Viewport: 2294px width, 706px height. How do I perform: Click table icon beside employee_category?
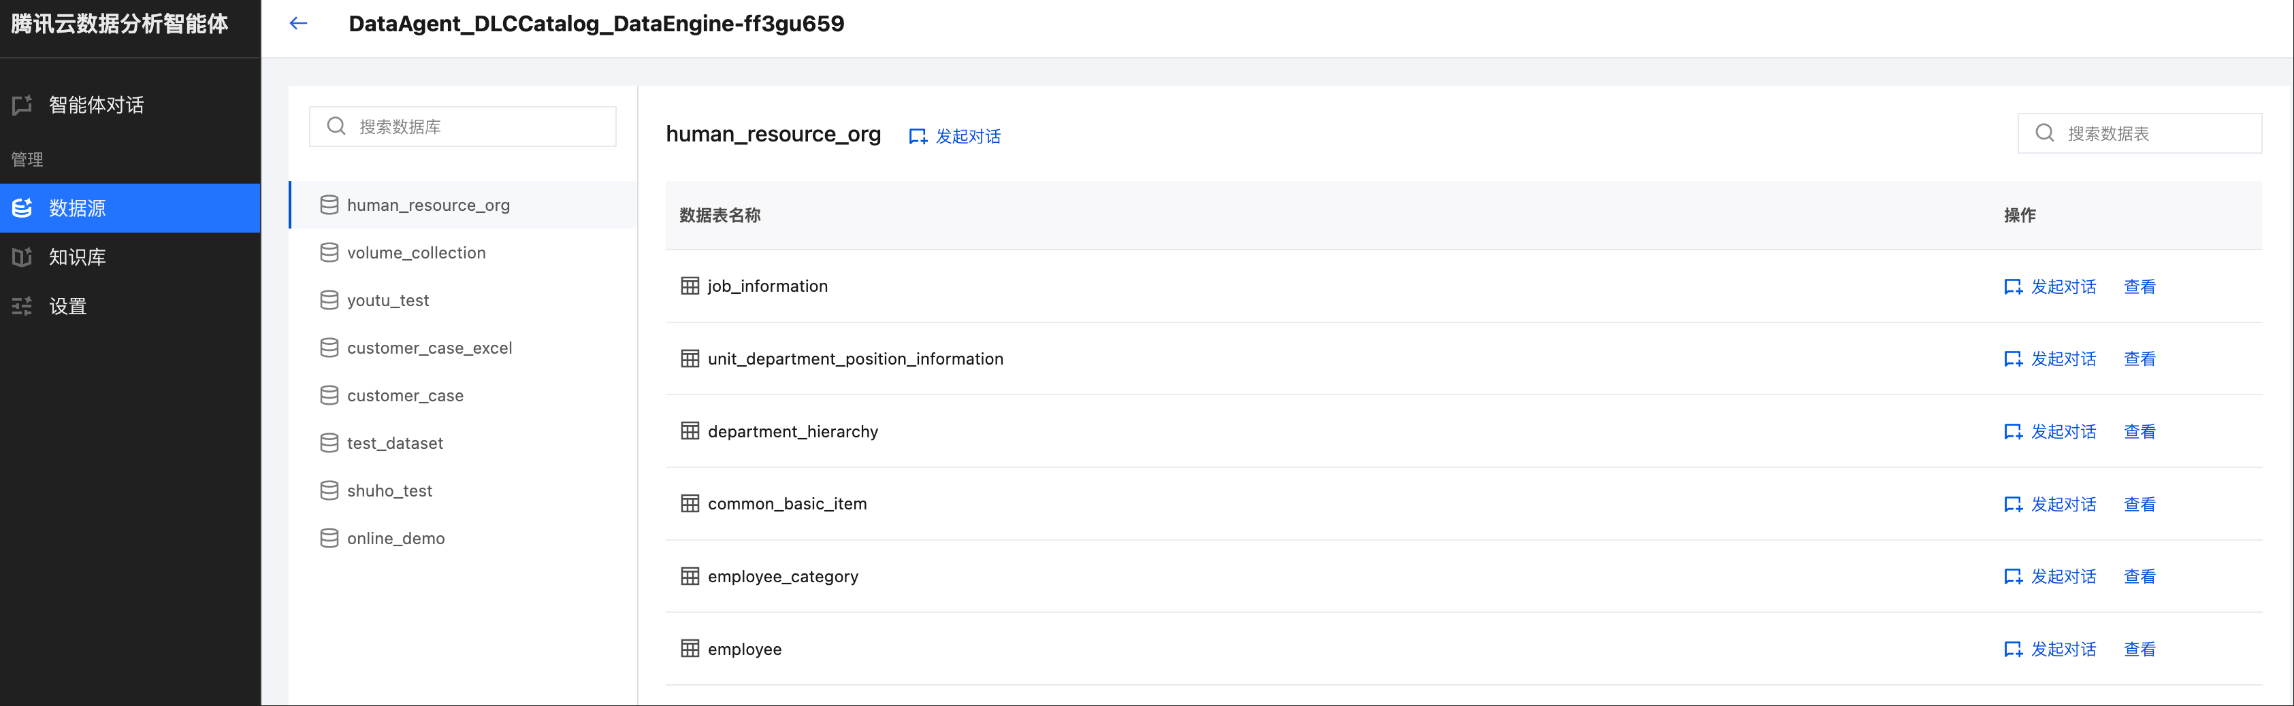click(x=690, y=576)
